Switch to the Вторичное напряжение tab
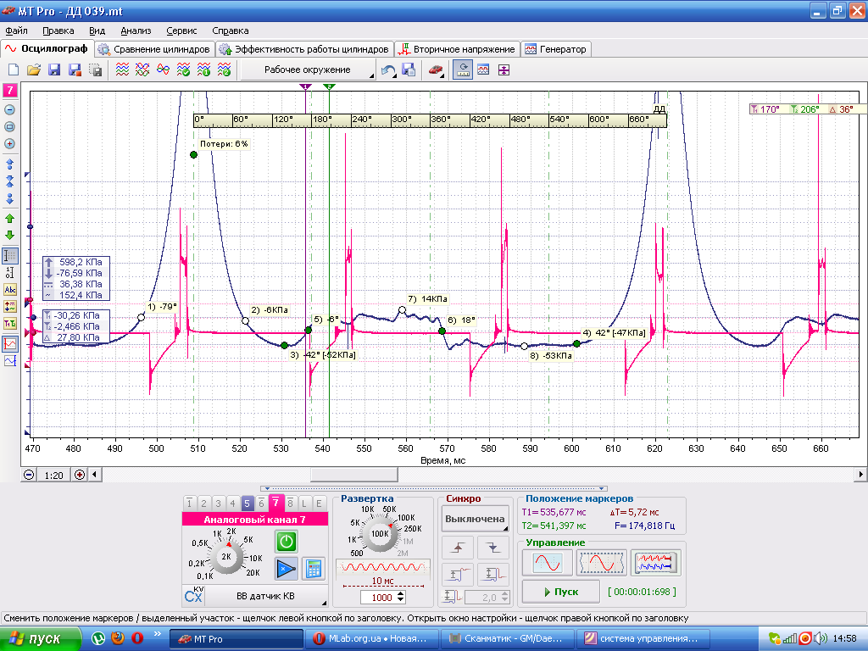The image size is (868, 651). 457,49
